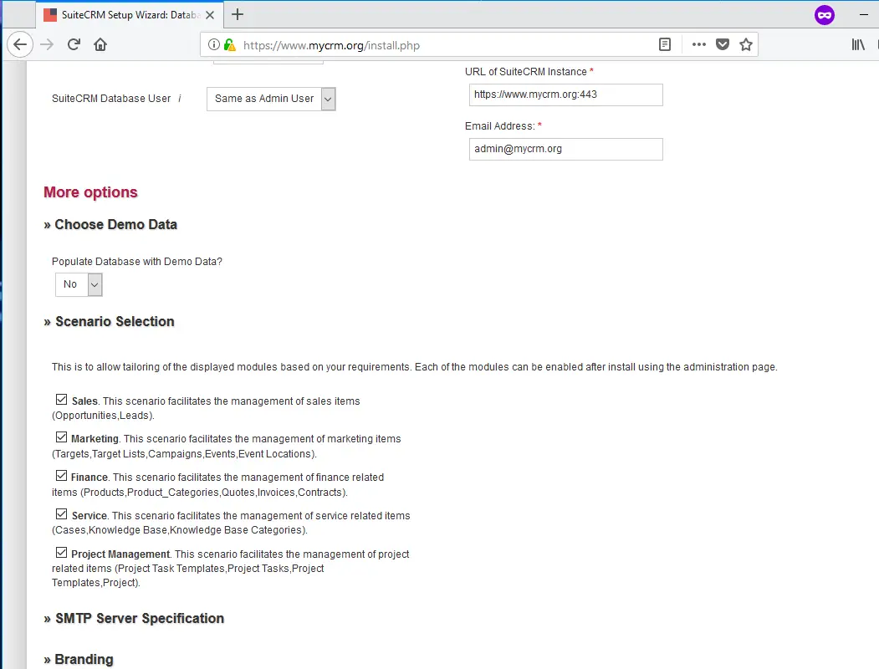Click the private browsing mask icon
Image resolution: width=879 pixels, height=669 pixels.
[x=825, y=14]
